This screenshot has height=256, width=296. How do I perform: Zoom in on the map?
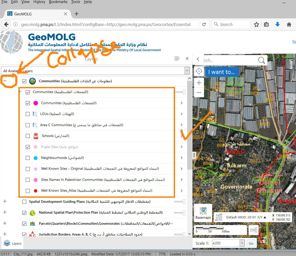[199, 83]
